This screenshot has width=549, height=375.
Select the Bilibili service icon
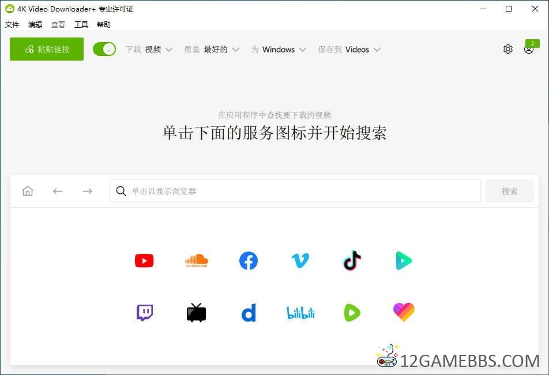(300, 313)
